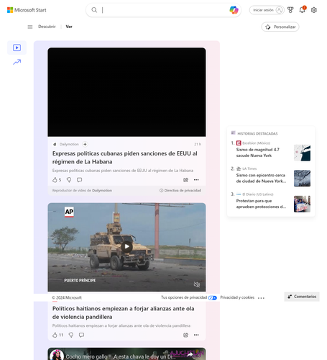
Task: Click thumbnail of LA Times earthquake story
Action: tap(302, 179)
